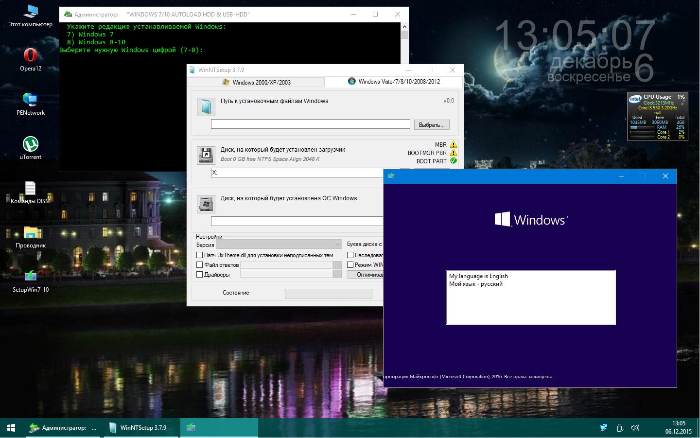Open the Версия dropdown list
The height and width of the screenshot is (438, 700).
279,244
